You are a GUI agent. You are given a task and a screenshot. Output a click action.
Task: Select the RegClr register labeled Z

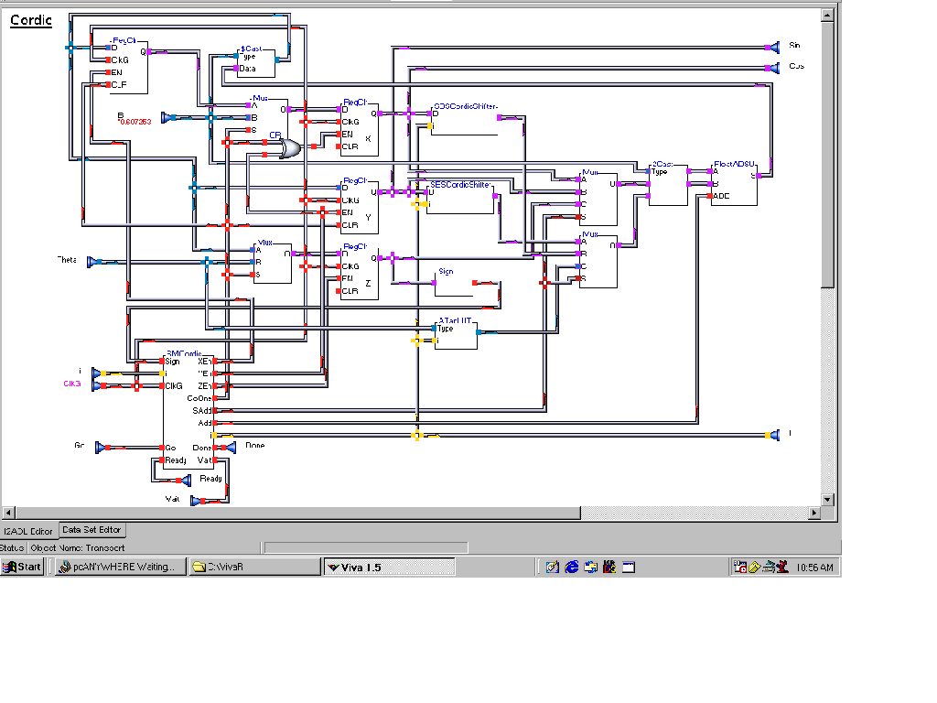(x=360, y=275)
